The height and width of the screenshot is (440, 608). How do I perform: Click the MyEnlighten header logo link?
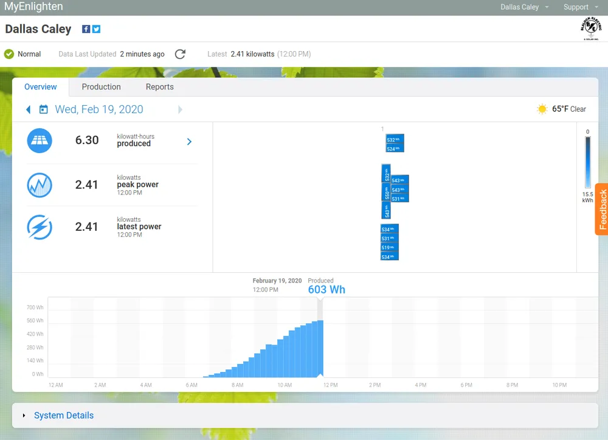pos(33,7)
